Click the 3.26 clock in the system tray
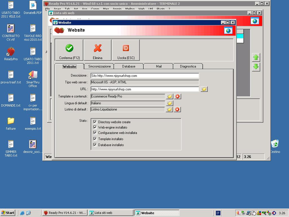The height and width of the screenshot is (217, 289). click(282, 213)
